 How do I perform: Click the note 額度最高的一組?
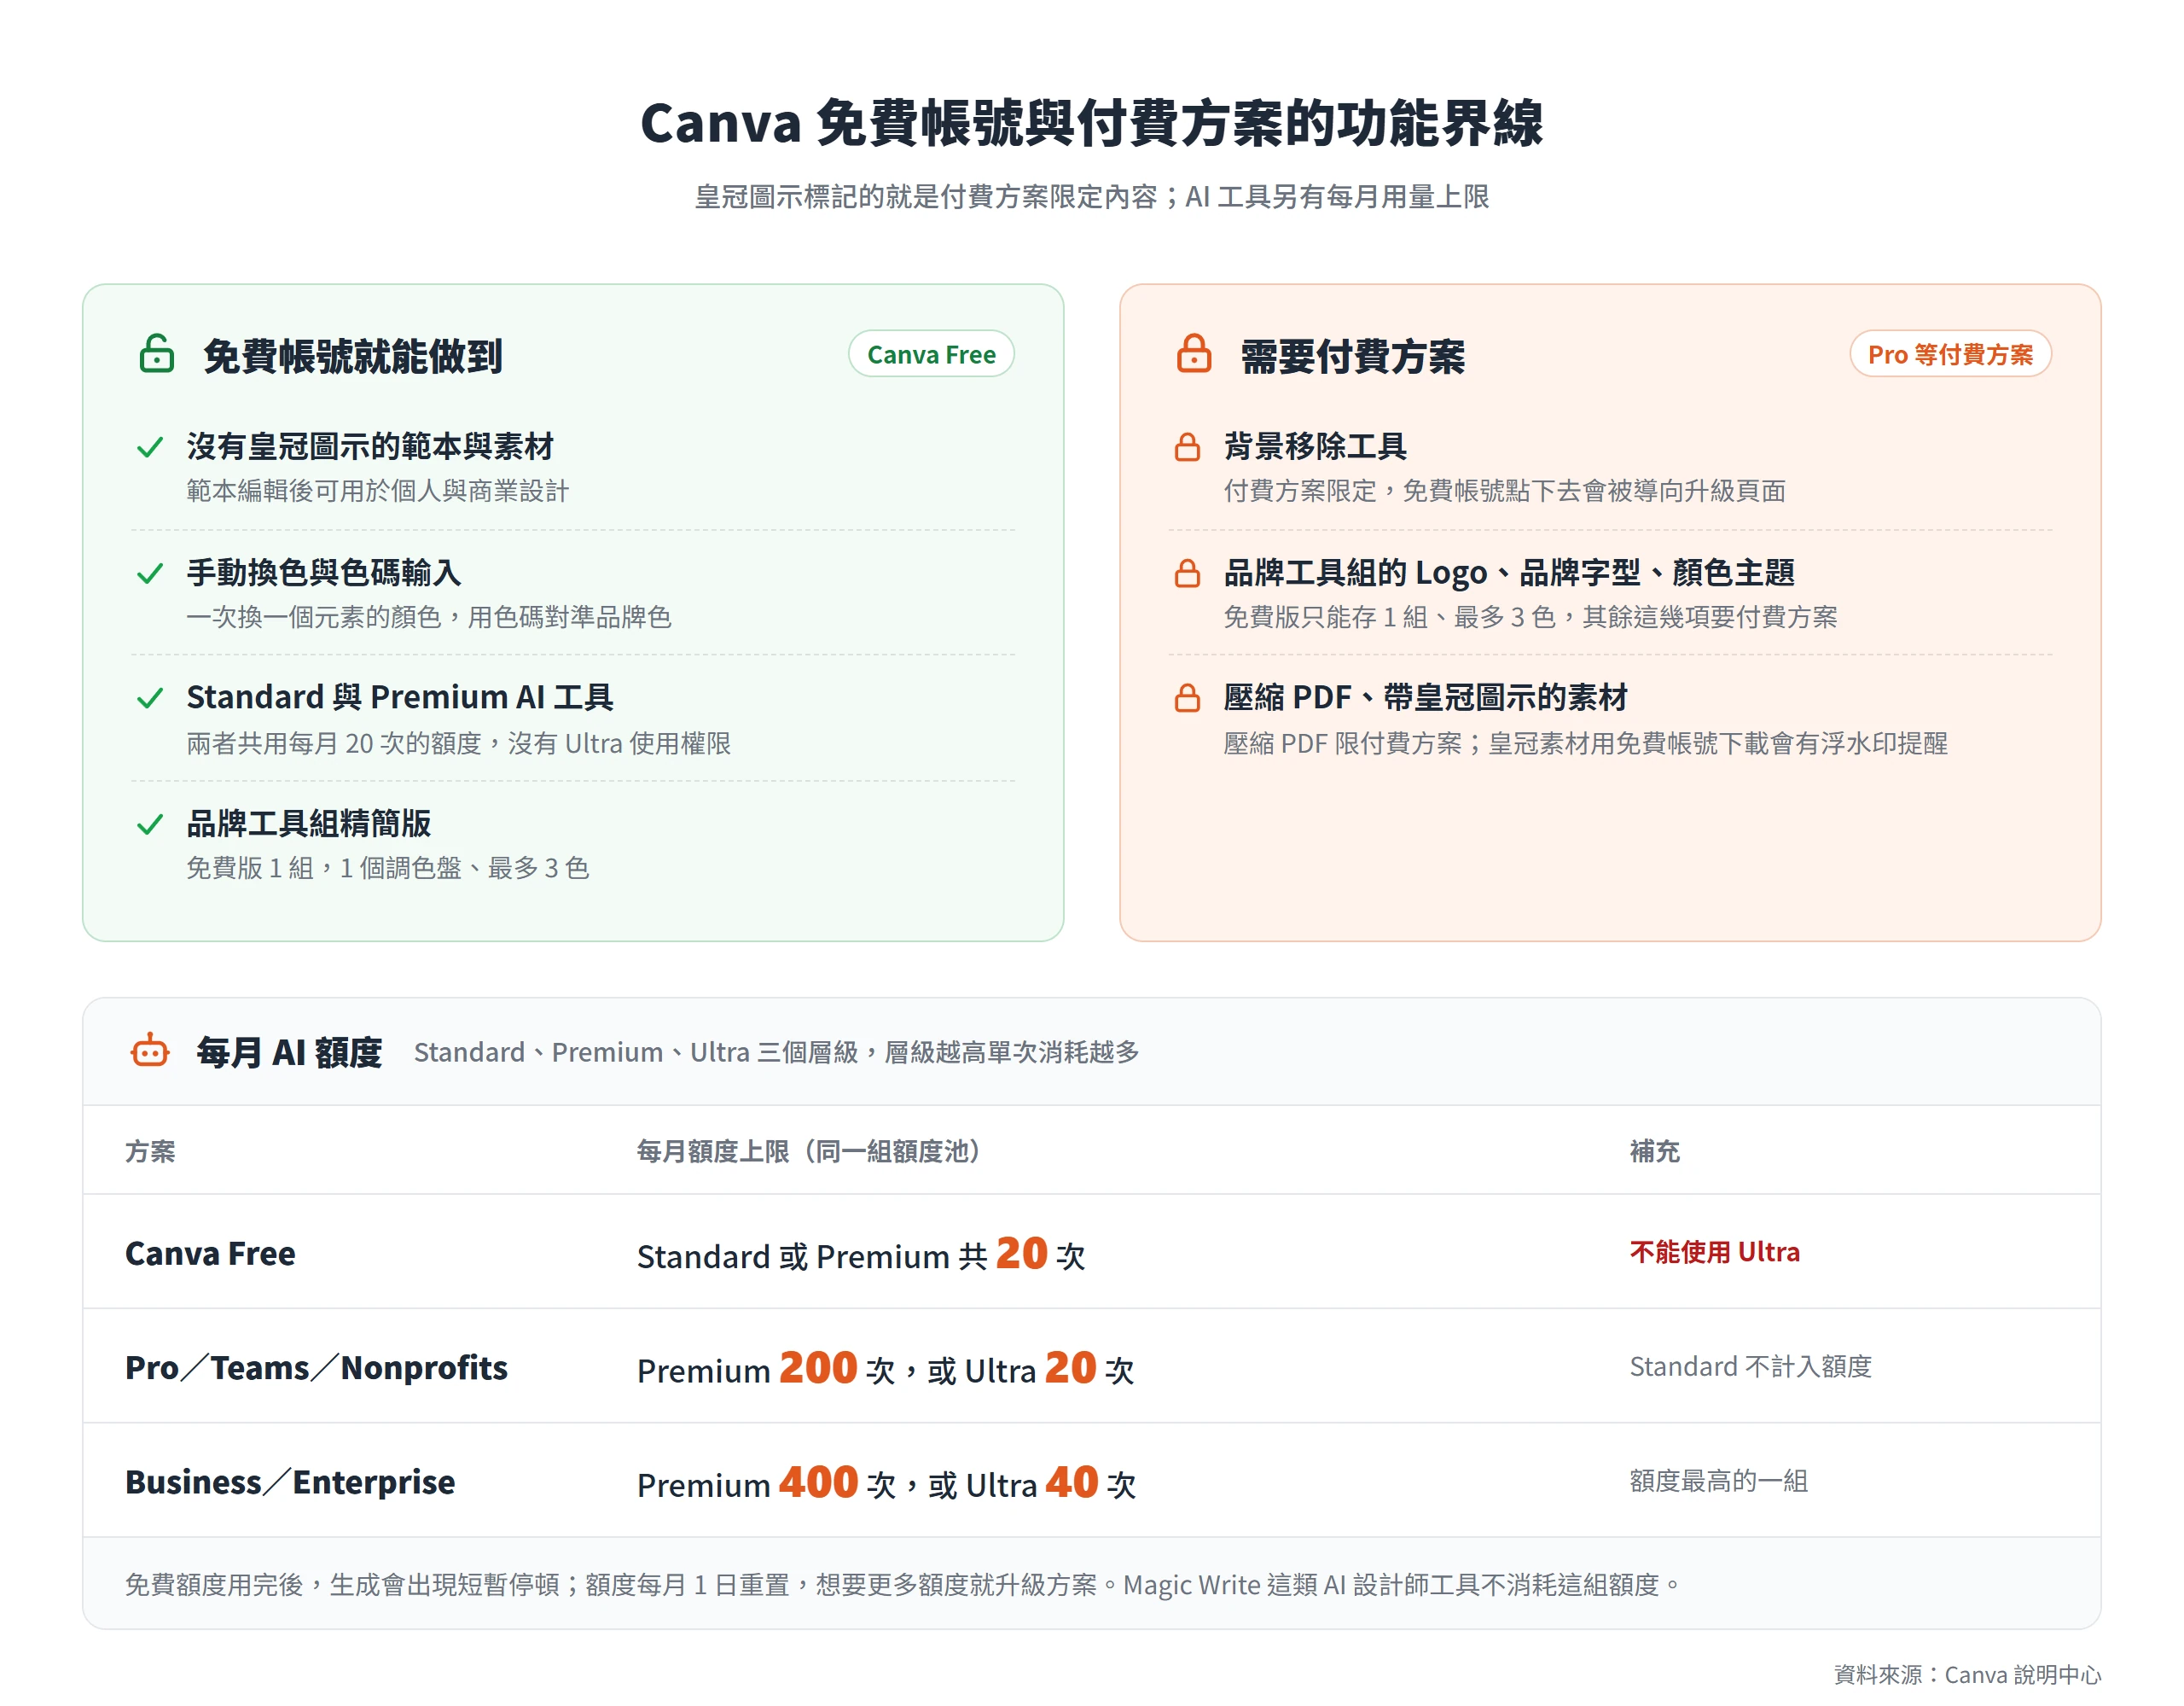pyautogui.click(x=1718, y=1480)
